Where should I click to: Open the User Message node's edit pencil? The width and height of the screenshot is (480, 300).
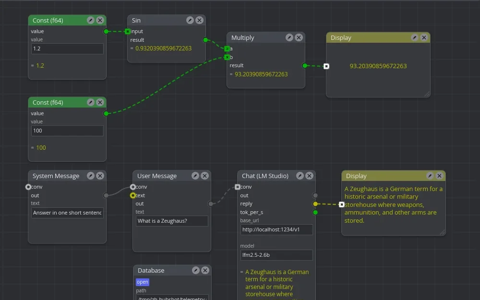tap(195, 176)
